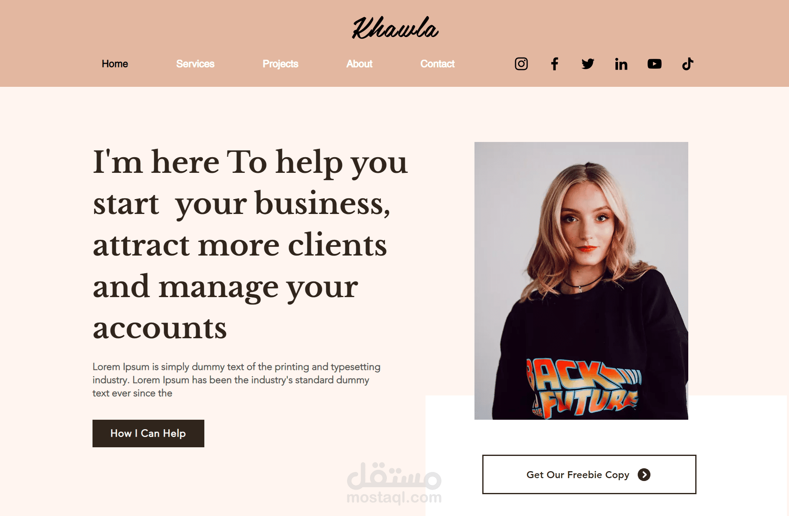
Task: Click the How I Can Help button
Action: point(148,433)
